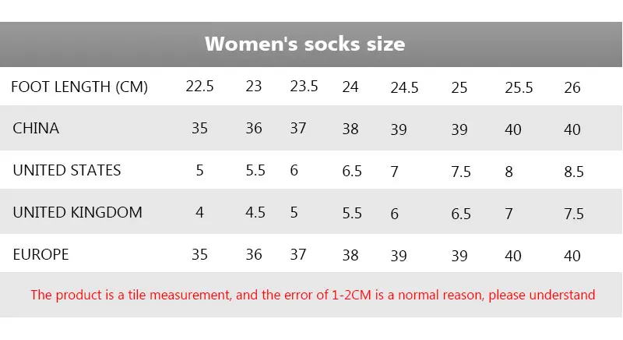Click foot length value 24.5
This screenshot has width=623, height=340.
[404, 87]
